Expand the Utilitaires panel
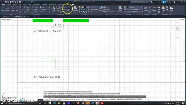This screenshot has width=186, height=105. tap(155, 14)
